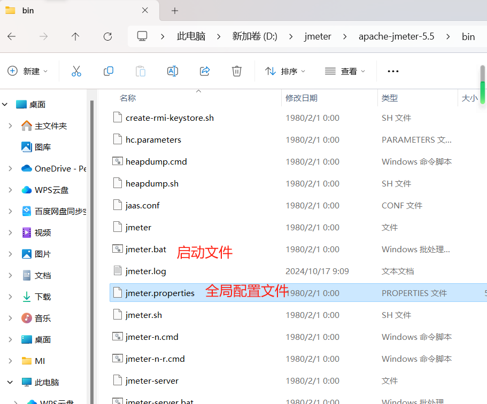Click the jmeter-n.cmd file icon
The height and width of the screenshot is (404, 487).
click(x=118, y=336)
